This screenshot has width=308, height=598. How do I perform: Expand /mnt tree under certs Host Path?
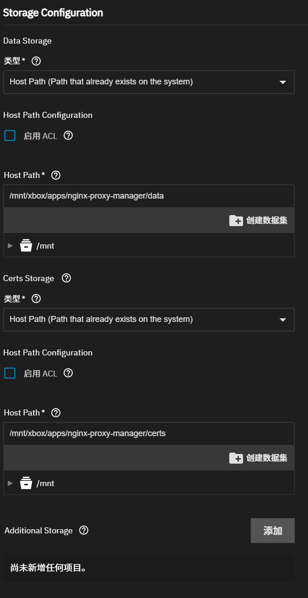coord(10,483)
